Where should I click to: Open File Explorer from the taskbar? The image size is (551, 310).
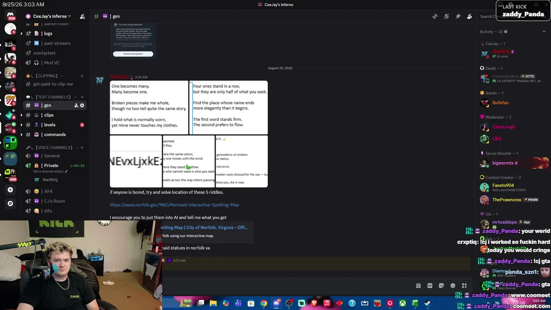(213, 304)
